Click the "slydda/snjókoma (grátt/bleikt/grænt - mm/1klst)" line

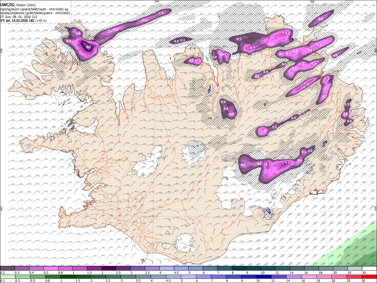35,13
